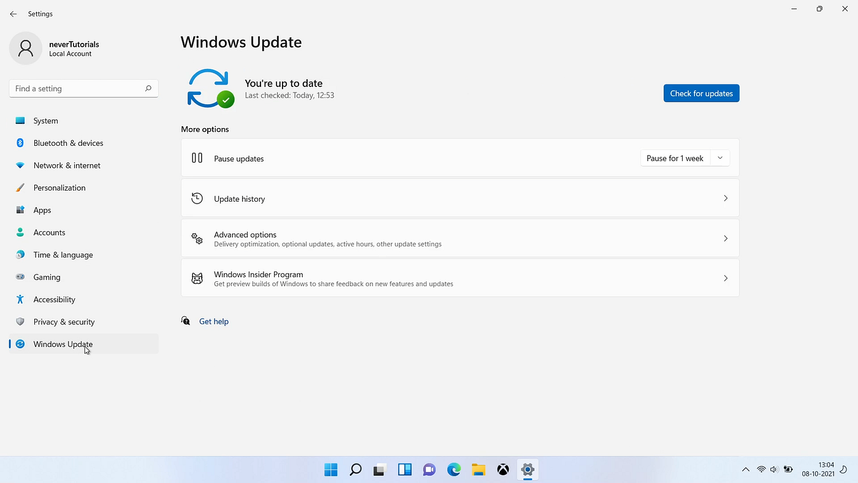Select the Accounts icon in sidebar
The width and height of the screenshot is (858, 483).
point(20,232)
